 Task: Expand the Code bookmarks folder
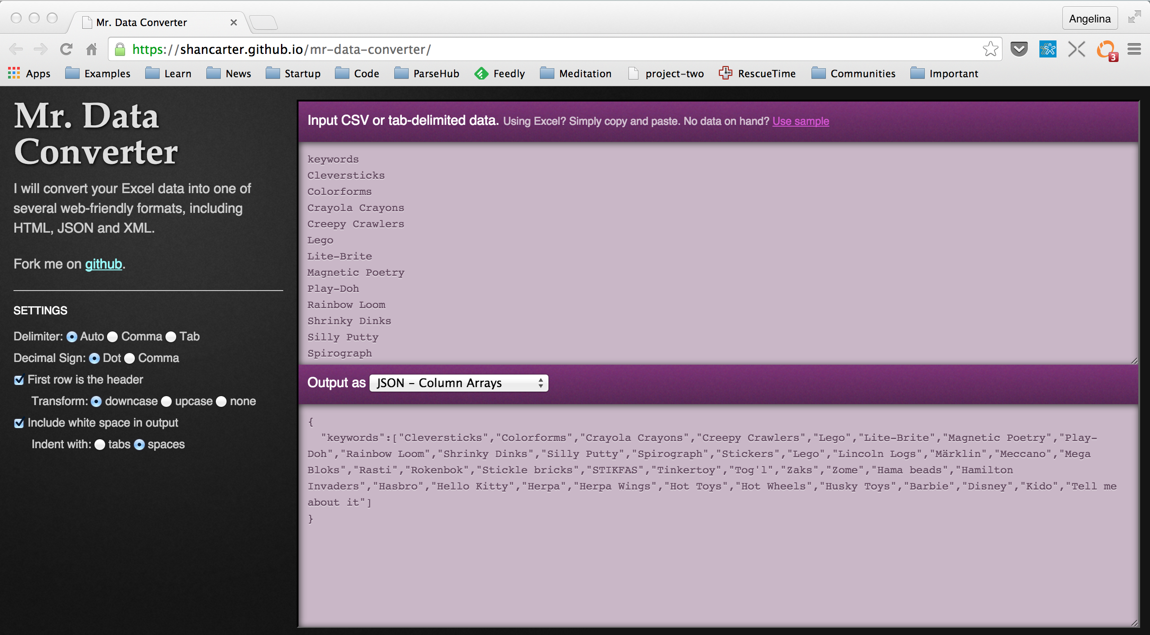pos(357,74)
